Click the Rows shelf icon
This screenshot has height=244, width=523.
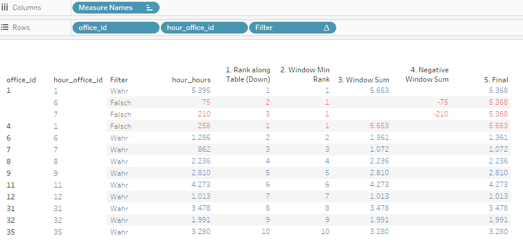[x=5, y=28]
